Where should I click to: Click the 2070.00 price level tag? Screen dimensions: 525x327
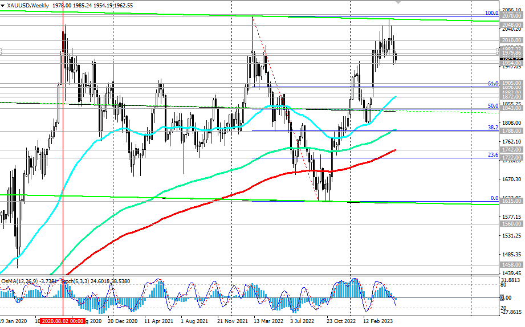click(x=512, y=16)
